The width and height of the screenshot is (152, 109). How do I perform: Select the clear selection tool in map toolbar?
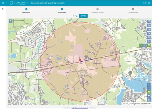[149, 22]
